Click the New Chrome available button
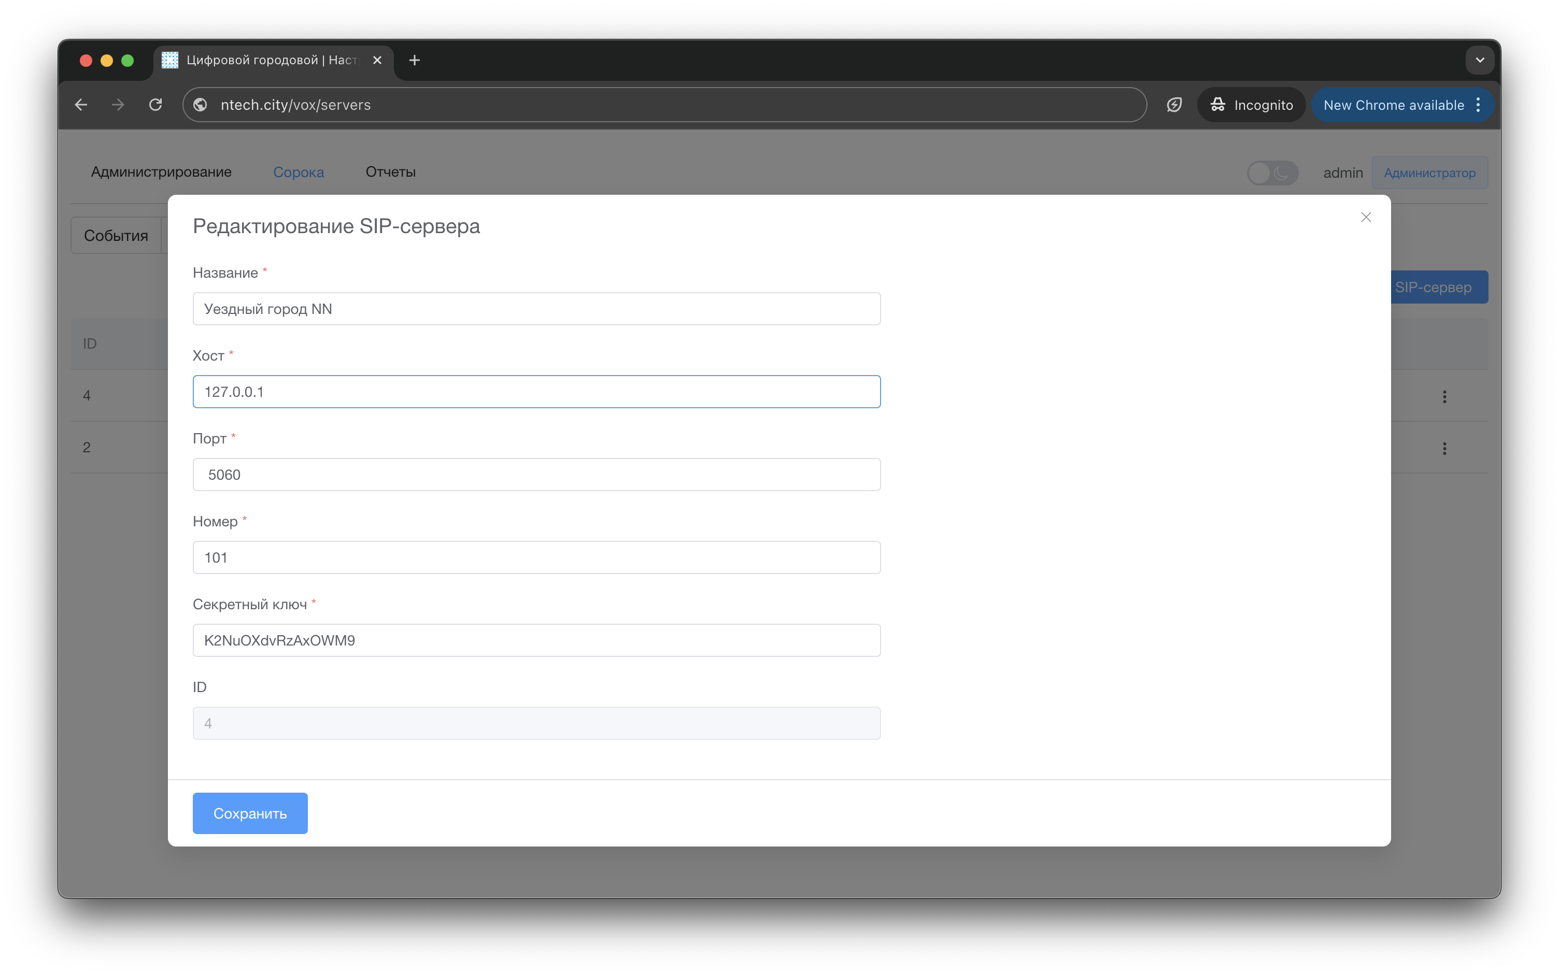 click(x=1393, y=105)
